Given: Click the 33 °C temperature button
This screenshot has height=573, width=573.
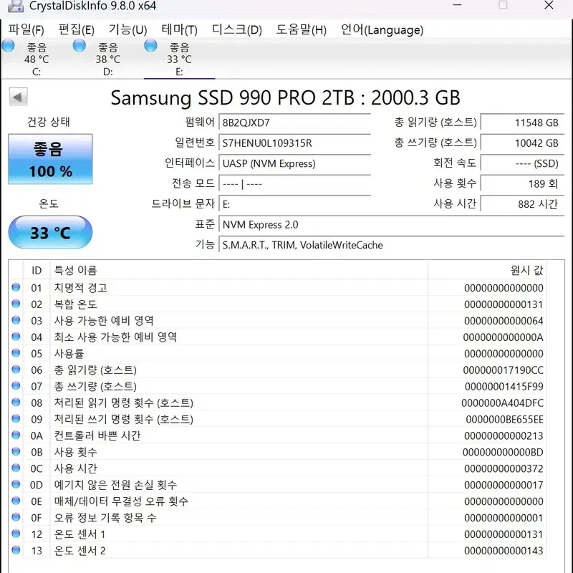Looking at the screenshot, I should [x=50, y=232].
